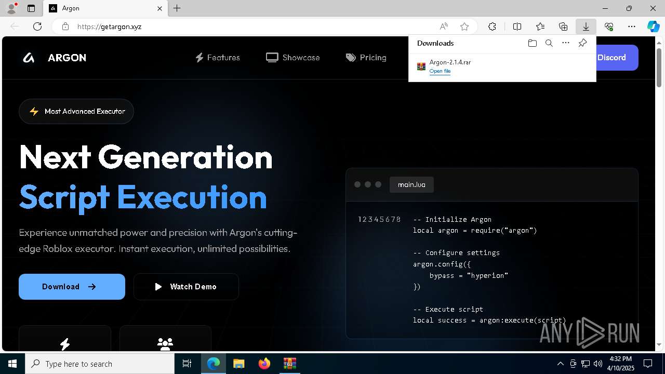Open the Extensions puzzle icon
Image resolution: width=665 pixels, height=374 pixels.
(492, 26)
